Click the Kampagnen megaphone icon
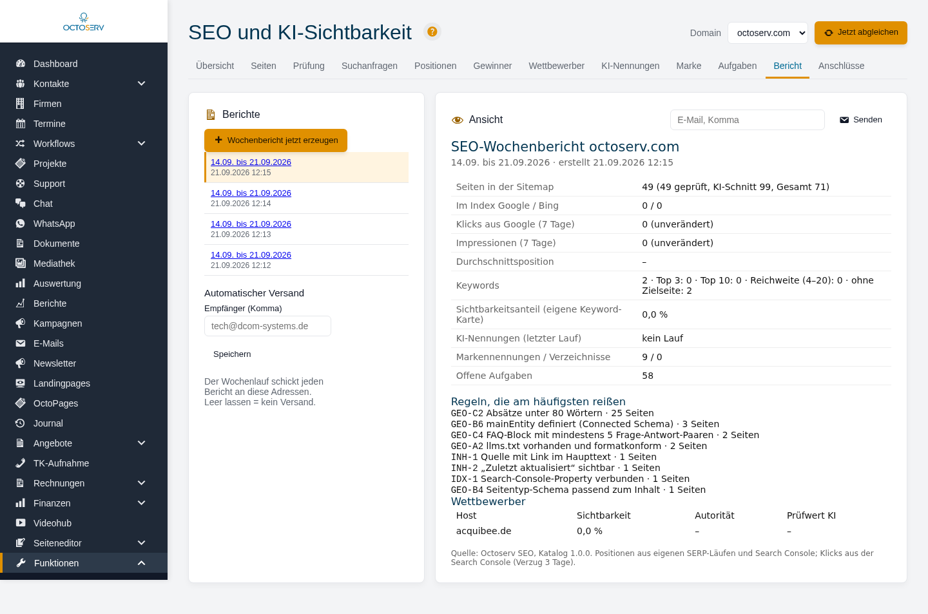This screenshot has width=928, height=614. pyautogui.click(x=21, y=323)
